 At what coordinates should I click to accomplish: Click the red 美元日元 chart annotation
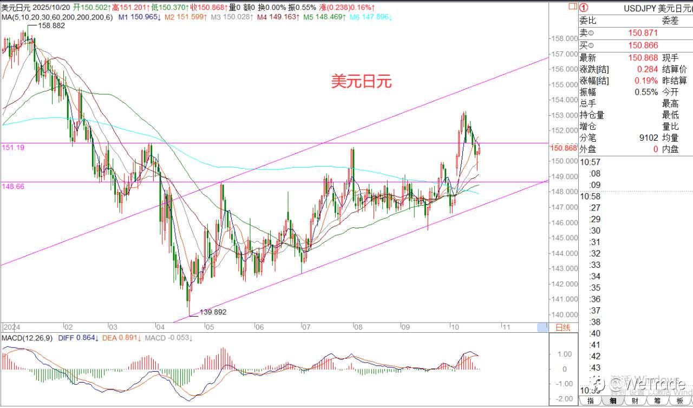point(361,82)
